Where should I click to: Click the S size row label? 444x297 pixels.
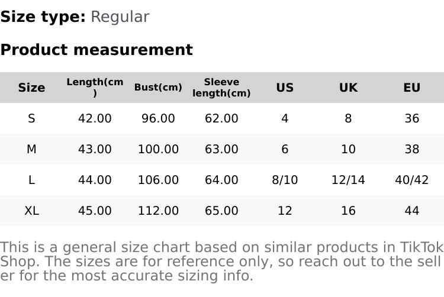[31, 118]
